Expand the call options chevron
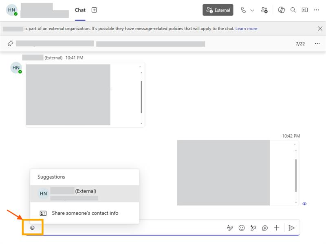Image resolution: width=326 pixels, height=244 pixels. pos(252,10)
